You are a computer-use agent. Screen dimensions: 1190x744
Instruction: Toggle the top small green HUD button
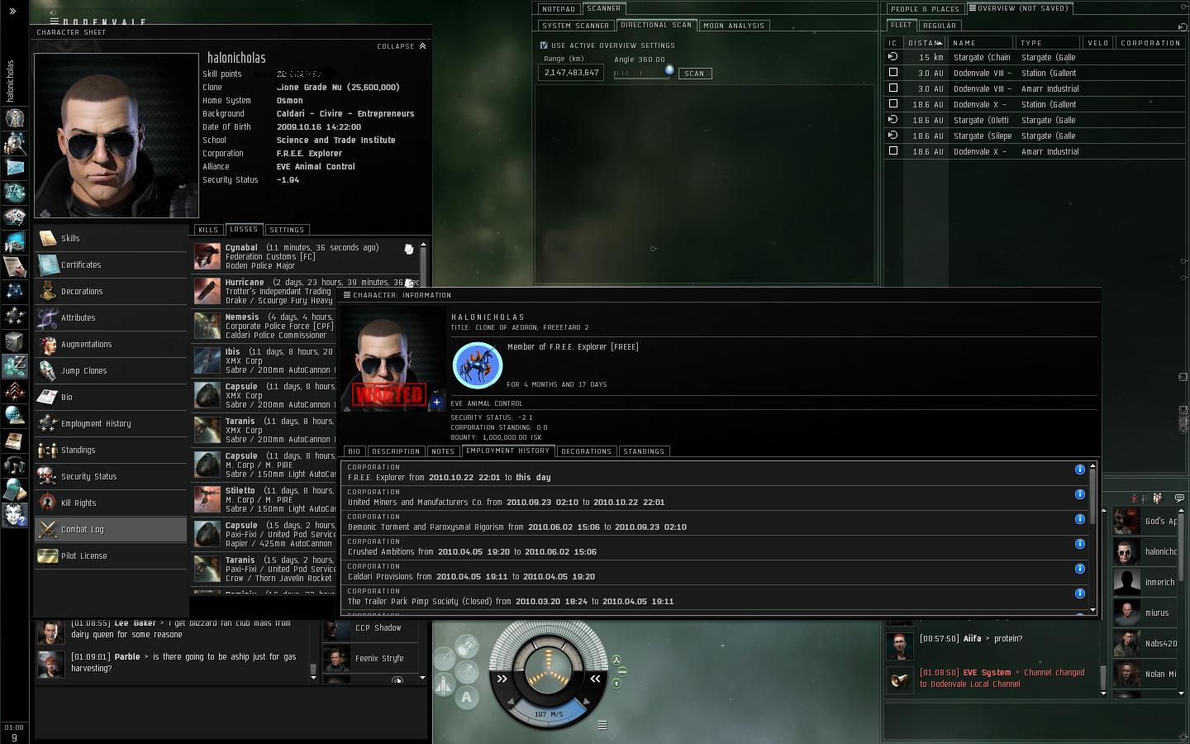pyautogui.click(x=616, y=661)
